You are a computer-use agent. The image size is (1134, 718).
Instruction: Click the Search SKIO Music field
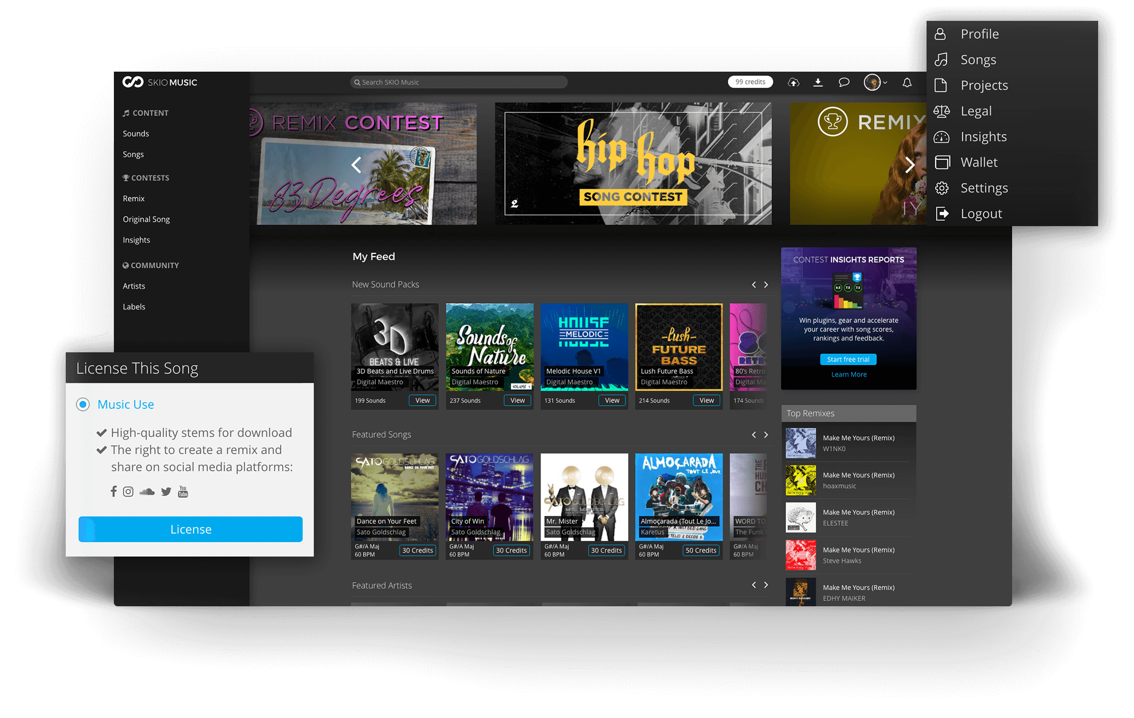pyautogui.click(x=459, y=82)
